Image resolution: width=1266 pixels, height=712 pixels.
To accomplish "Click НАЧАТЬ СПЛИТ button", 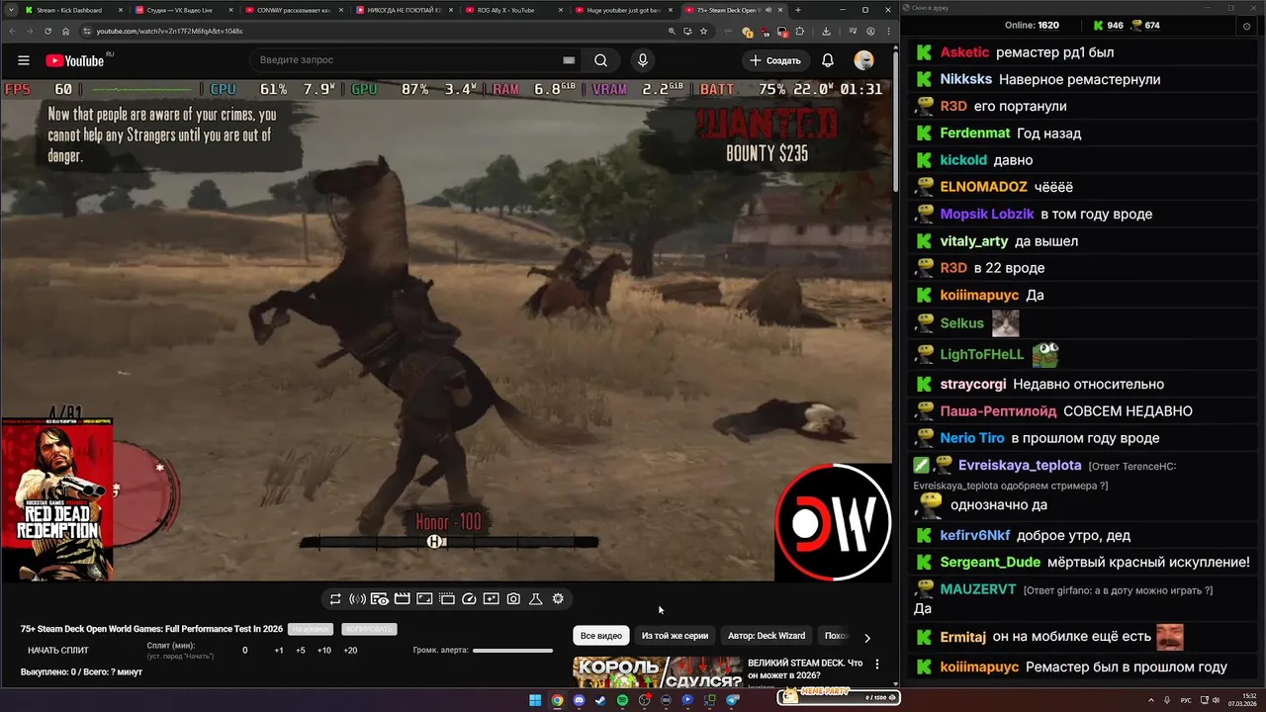I will tap(58, 650).
